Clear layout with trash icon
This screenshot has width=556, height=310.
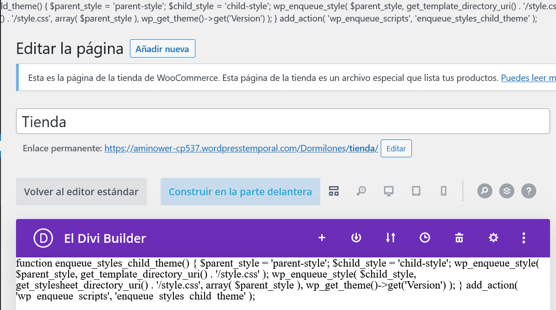tap(459, 237)
